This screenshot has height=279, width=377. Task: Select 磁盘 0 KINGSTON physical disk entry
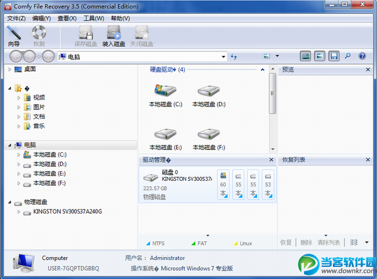(177, 184)
